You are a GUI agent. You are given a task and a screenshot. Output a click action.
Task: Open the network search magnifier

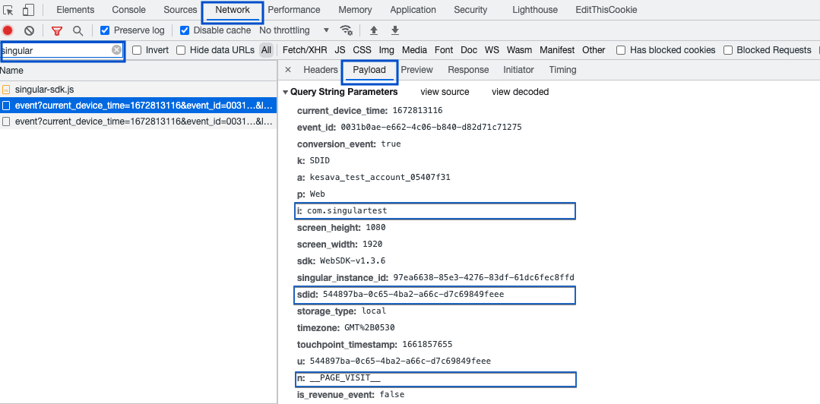tap(78, 30)
